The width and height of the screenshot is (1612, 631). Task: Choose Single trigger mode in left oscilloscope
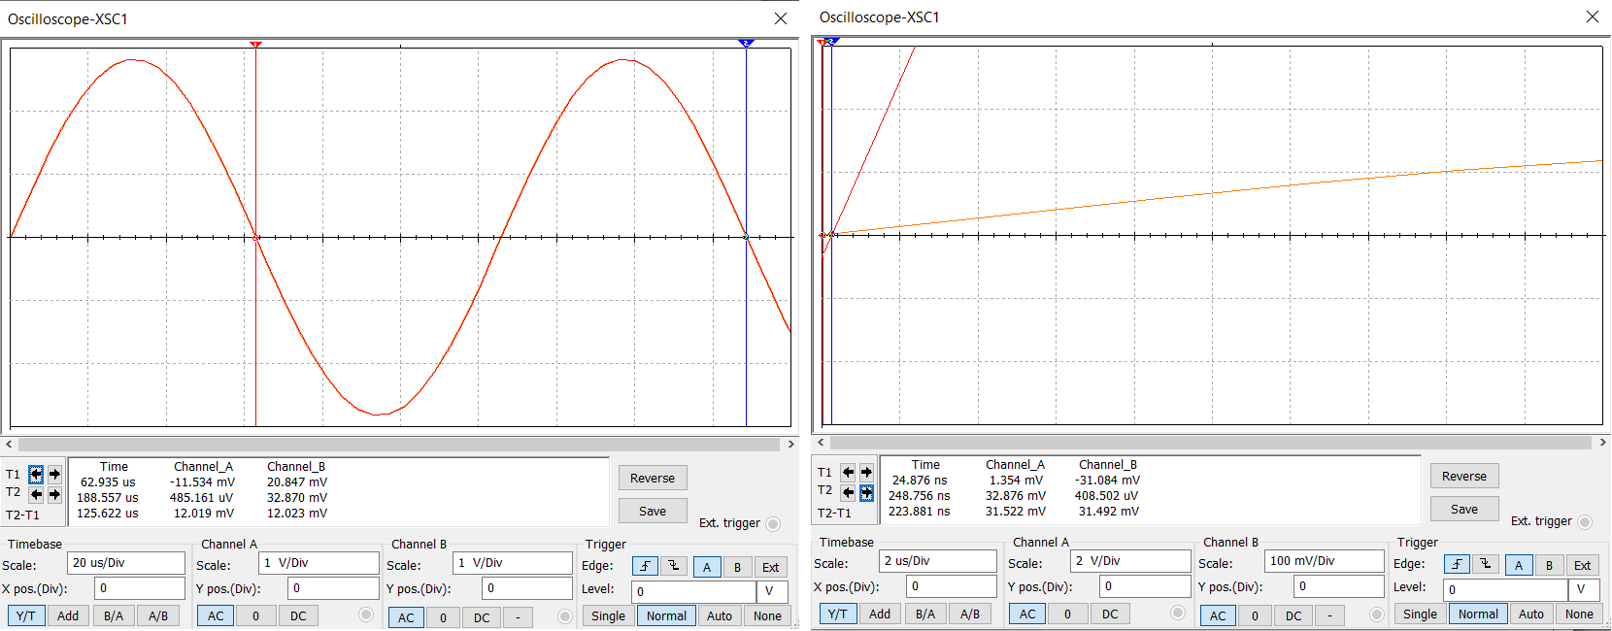point(609,615)
